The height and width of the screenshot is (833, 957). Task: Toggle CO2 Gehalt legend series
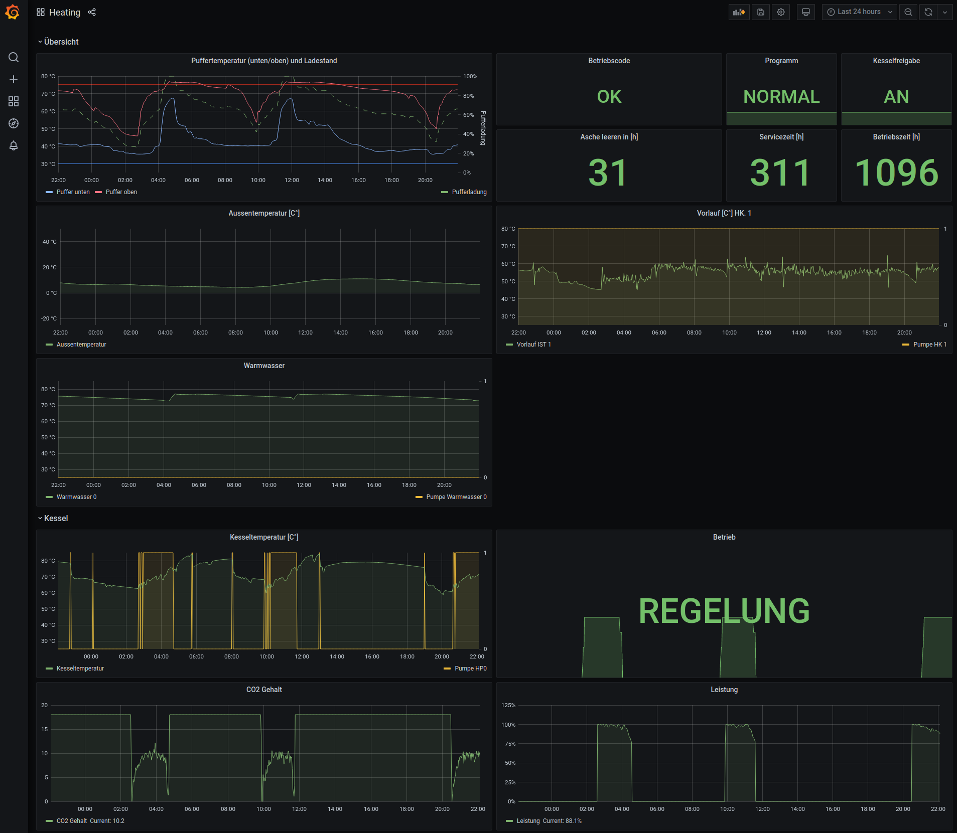pos(72,821)
